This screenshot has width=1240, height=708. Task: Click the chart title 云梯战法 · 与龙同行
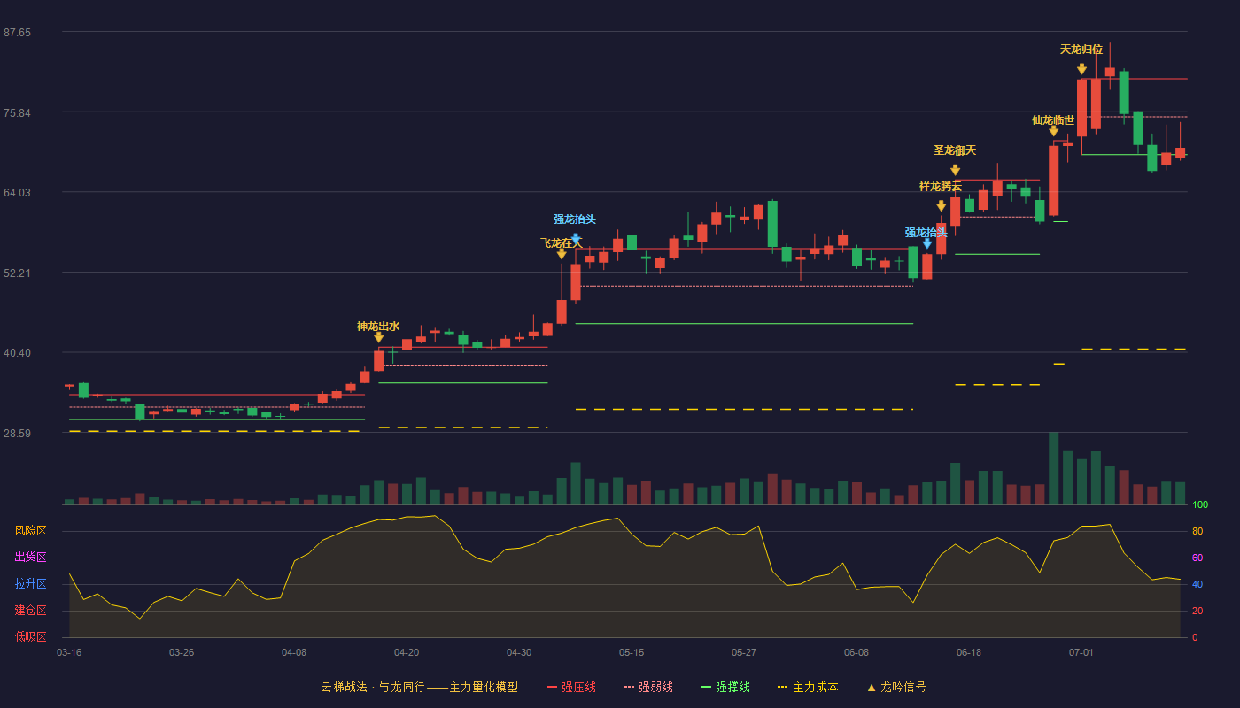pos(372,687)
